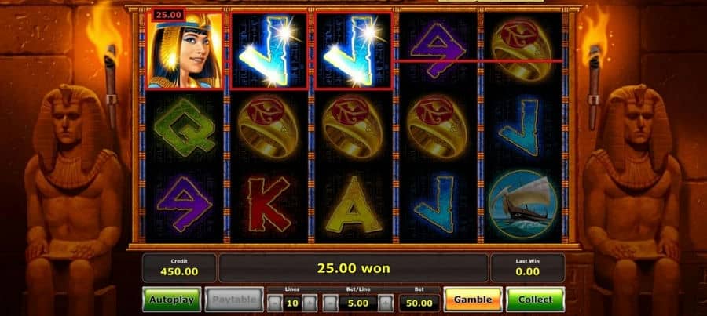This screenshot has height=316, width=707.
Task: Click the 25.00 won message bar
Action: [353, 268]
